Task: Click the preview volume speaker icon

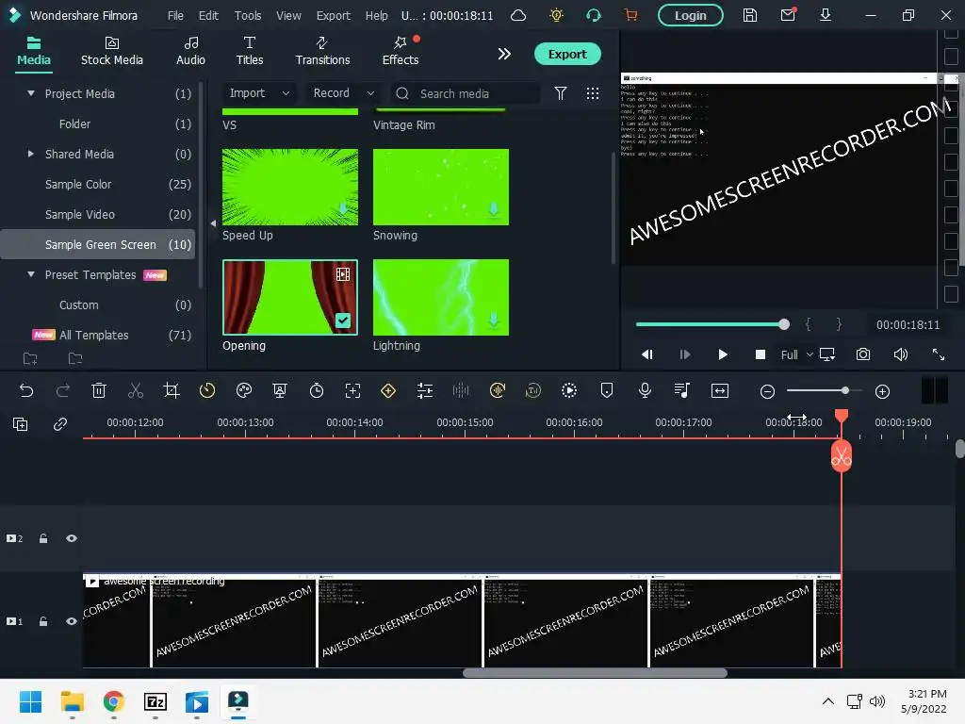Action: [x=900, y=354]
